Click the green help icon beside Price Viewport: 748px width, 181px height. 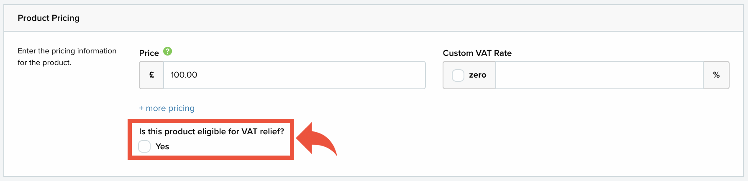click(167, 51)
